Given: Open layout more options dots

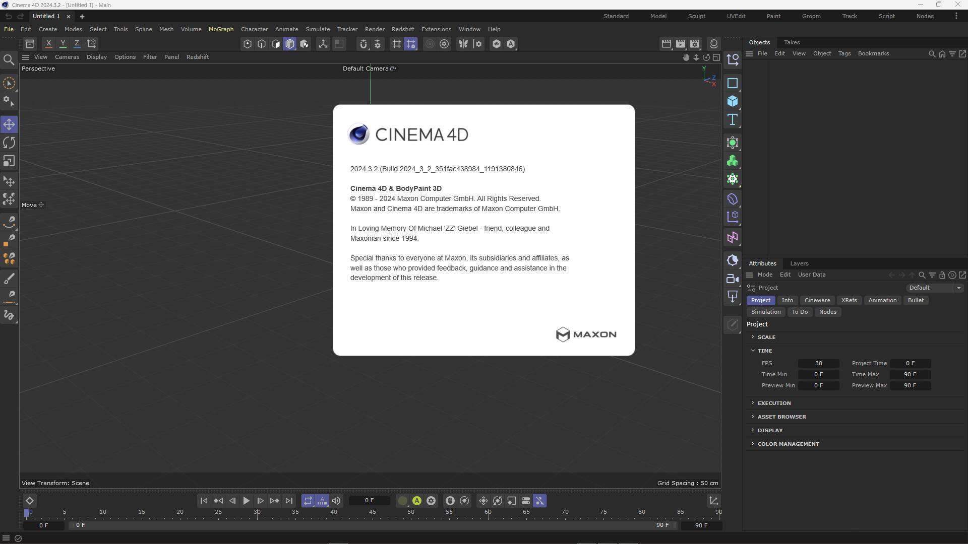Looking at the screenshot, I should pyautogui.click(x=956, y=16).
